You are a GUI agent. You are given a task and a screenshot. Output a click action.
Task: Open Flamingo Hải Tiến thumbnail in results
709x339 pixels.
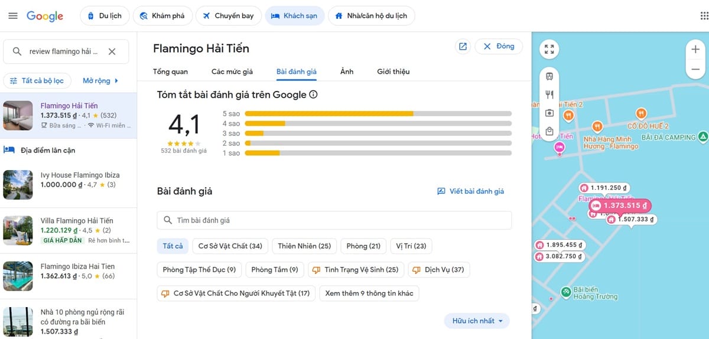(18, 115)
